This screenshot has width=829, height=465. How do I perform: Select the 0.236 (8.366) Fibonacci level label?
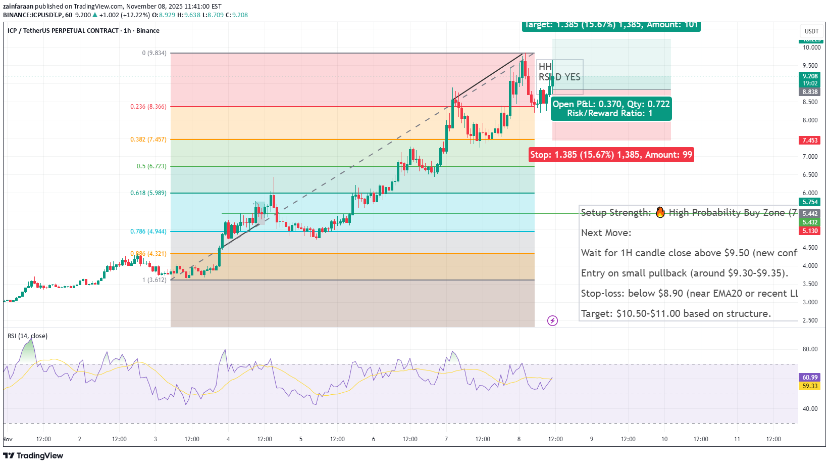(148, 107)
